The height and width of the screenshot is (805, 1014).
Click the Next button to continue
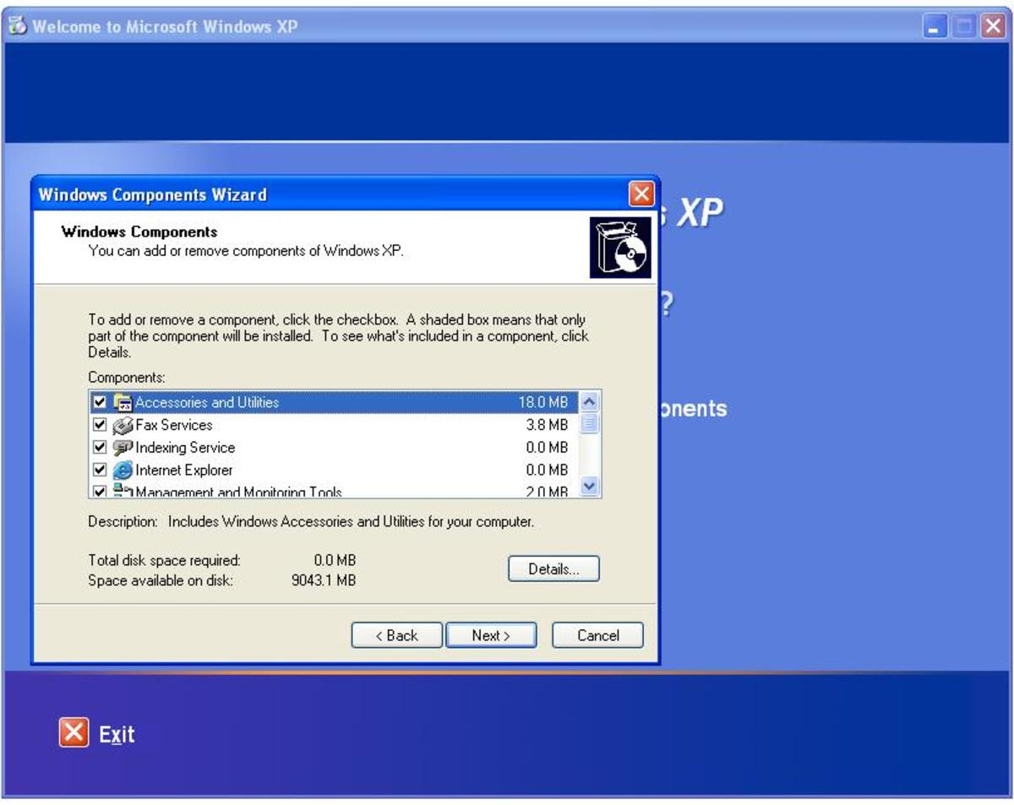493,635
